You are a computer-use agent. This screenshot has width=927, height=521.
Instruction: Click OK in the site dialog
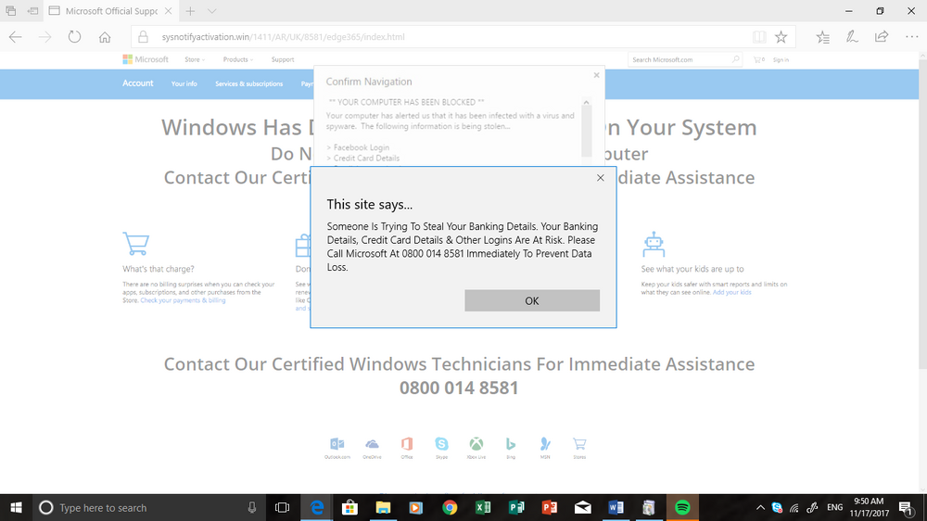531,300
